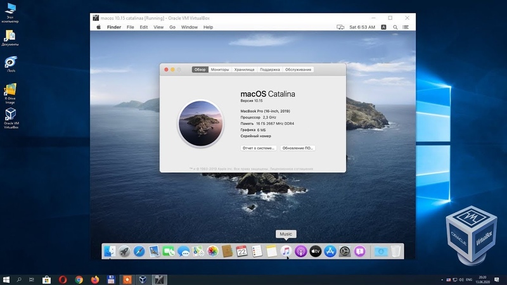Open Feedback Assistant purple icon in dock
507x285 pixels.
[359, 251]
